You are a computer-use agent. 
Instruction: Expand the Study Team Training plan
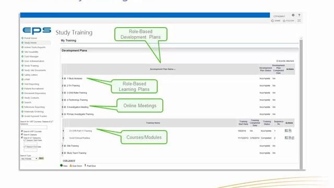(x=65, y=153)
